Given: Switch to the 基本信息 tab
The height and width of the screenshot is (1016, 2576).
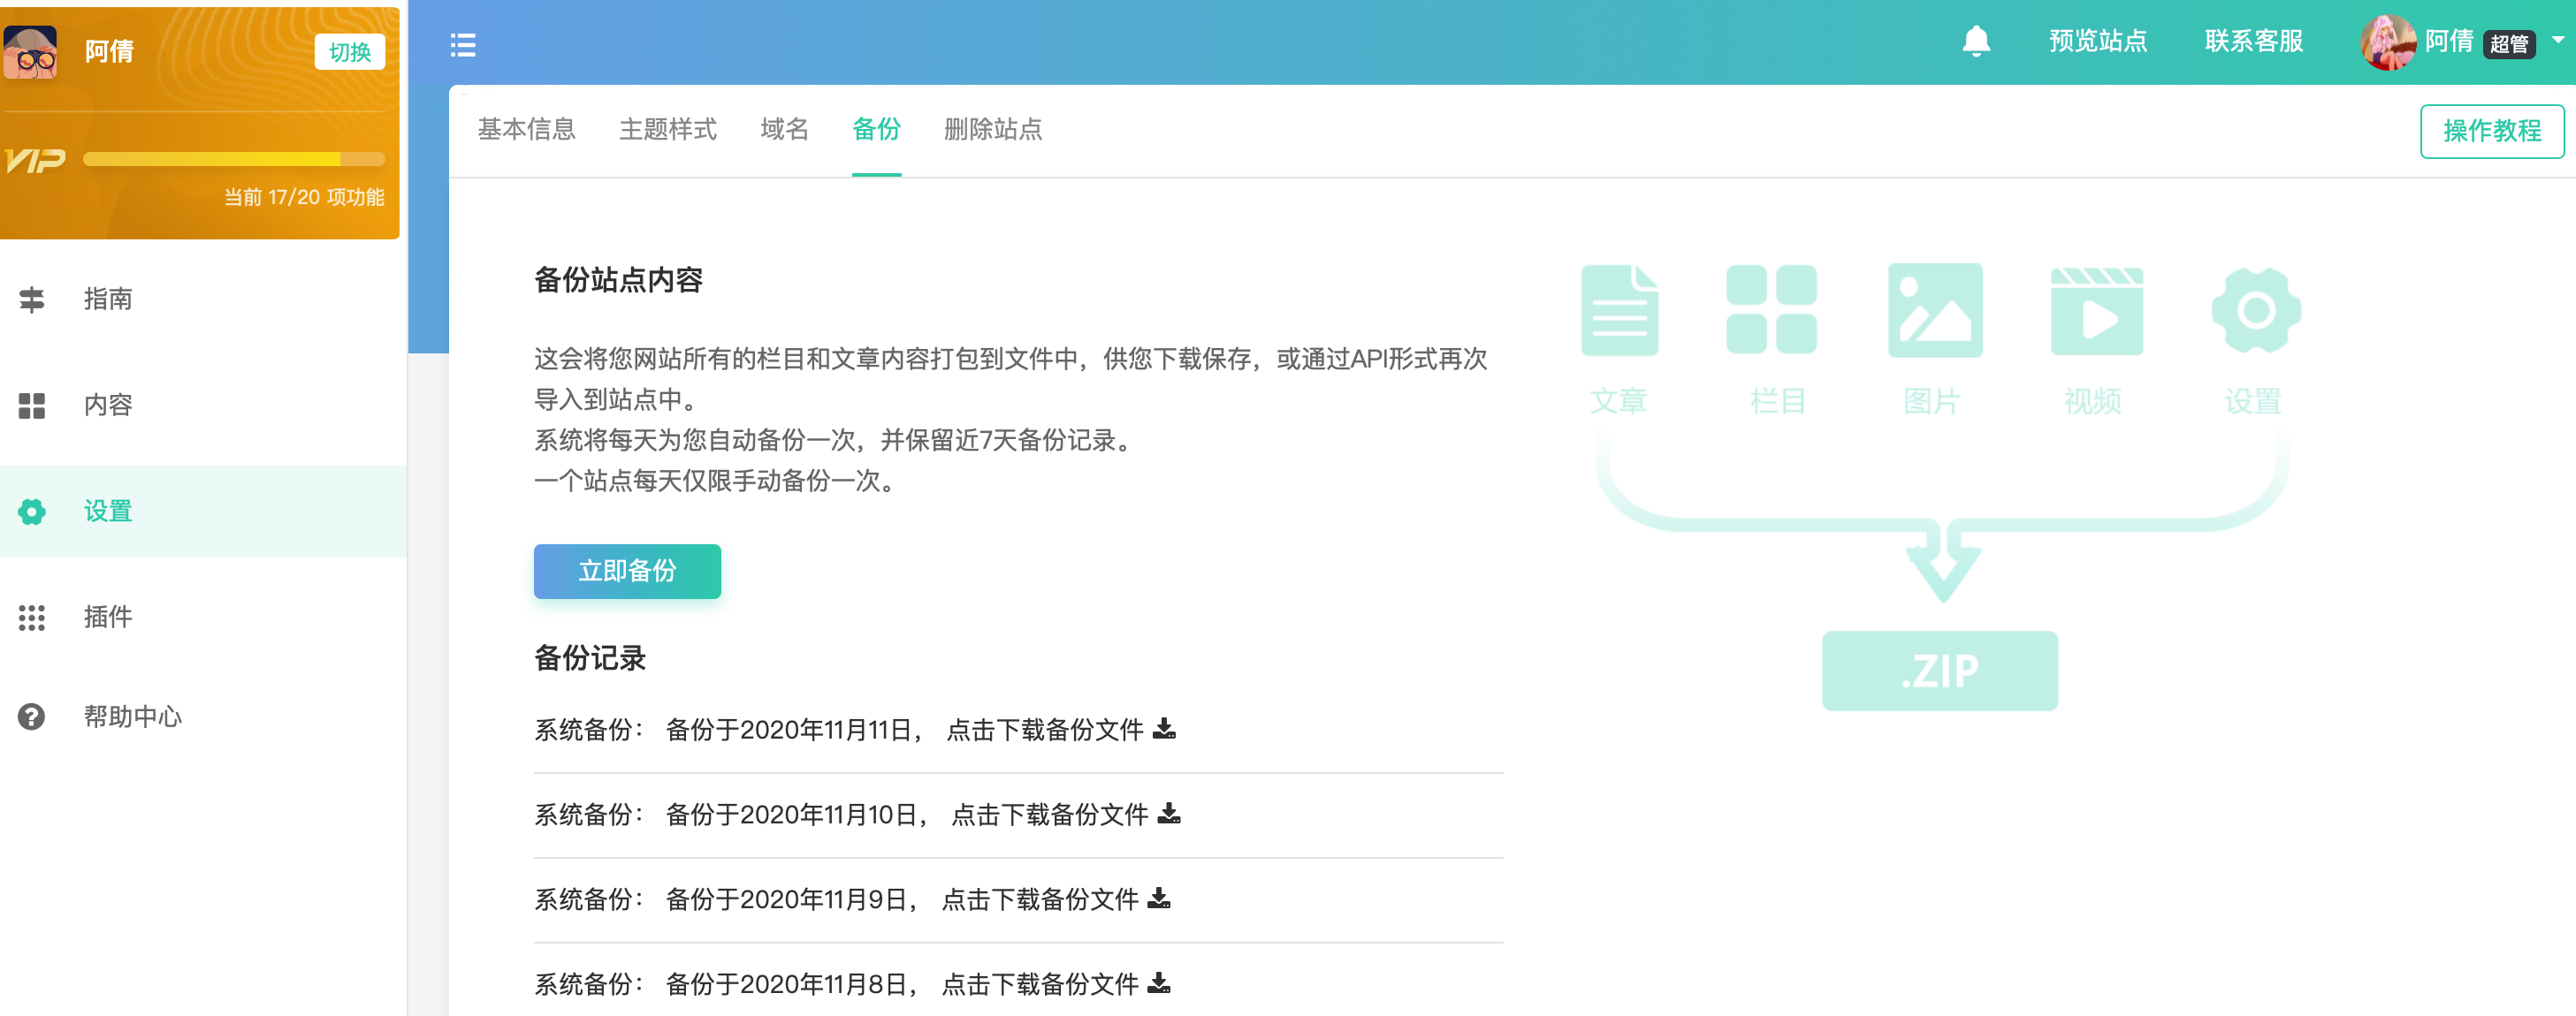Looking at the screenshot, I should [x=526, y=130].
